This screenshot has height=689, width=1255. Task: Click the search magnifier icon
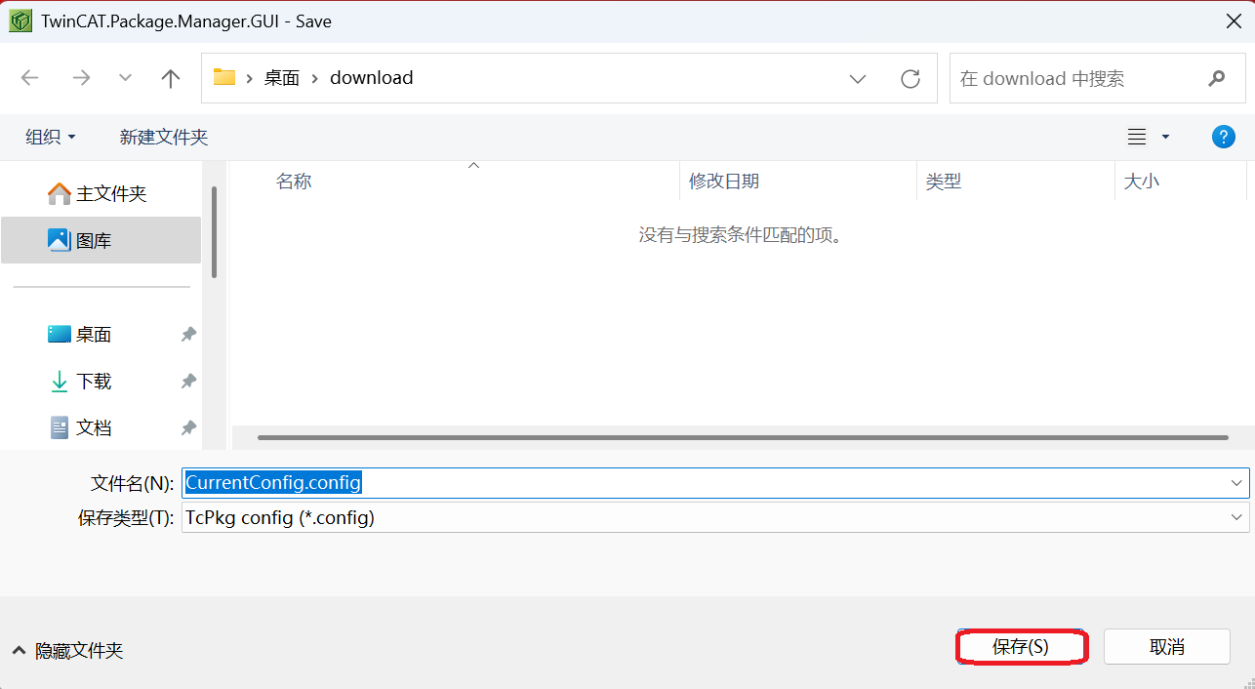[1216, 78]
